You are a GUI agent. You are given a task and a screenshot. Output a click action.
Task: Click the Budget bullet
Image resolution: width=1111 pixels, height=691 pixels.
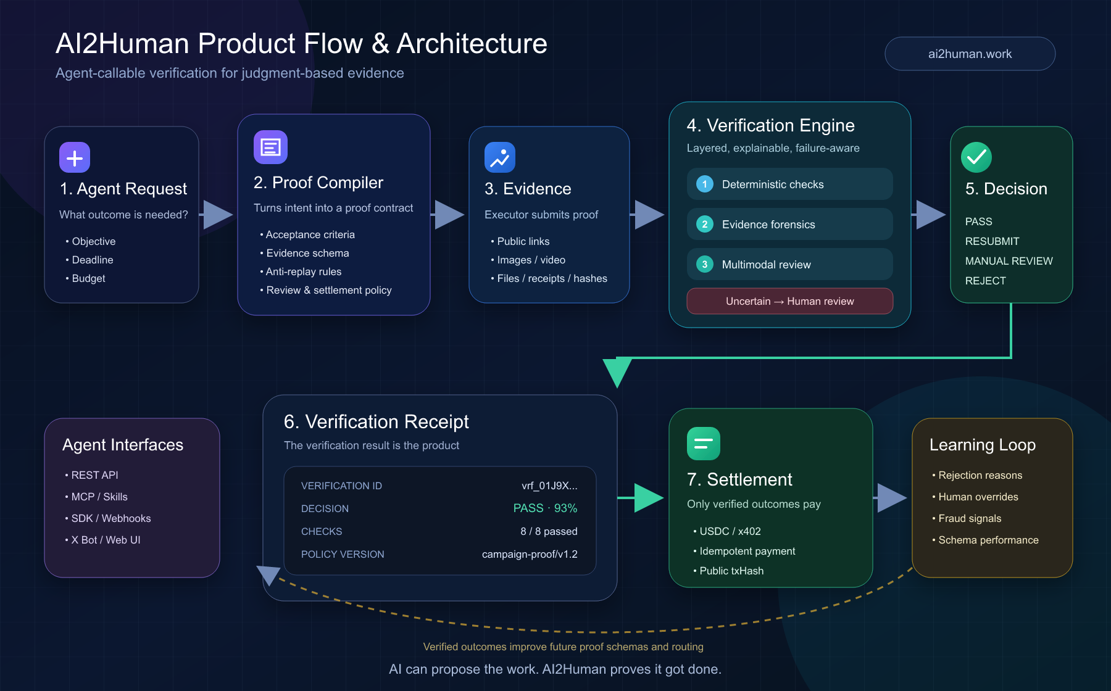tap(85, 278)
